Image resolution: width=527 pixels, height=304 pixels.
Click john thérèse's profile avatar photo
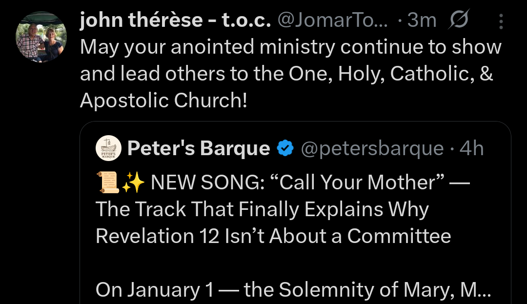tap(41, 38)
